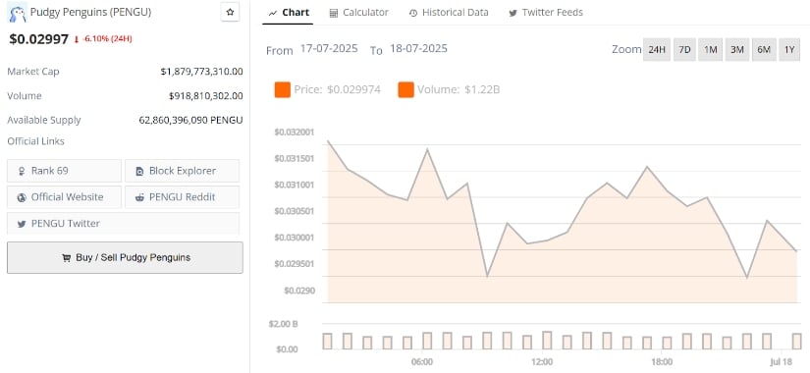The image size is (810, 373).
Task: Click the Reddit icon beside PENGU Reddit
Action: tap(140, 197)
